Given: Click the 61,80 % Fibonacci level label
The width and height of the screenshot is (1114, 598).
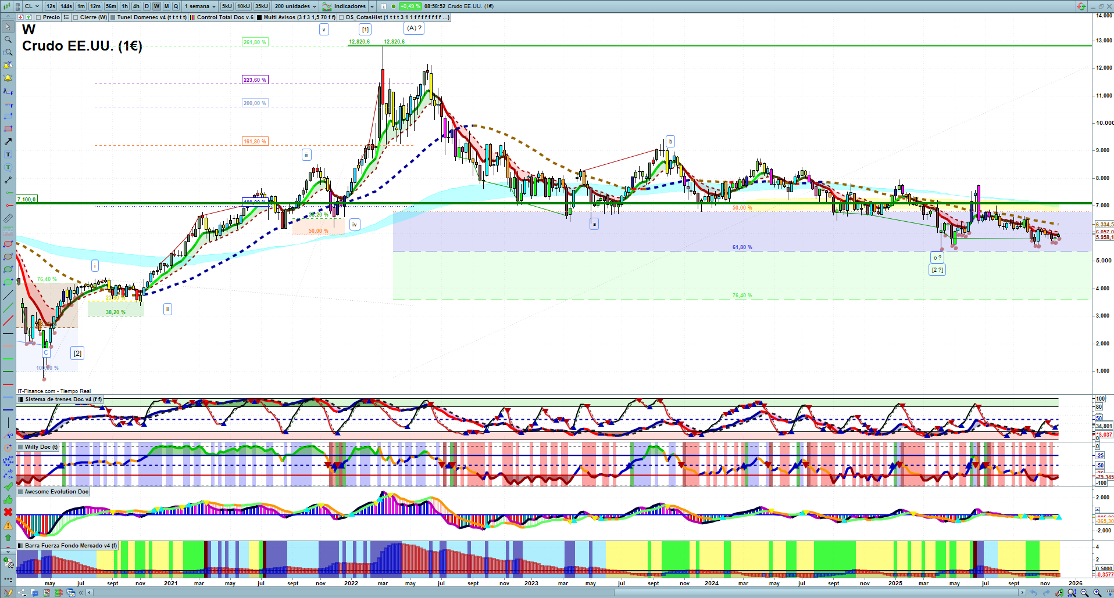Looking at the screenshot, I should click(x=742, y=247).
